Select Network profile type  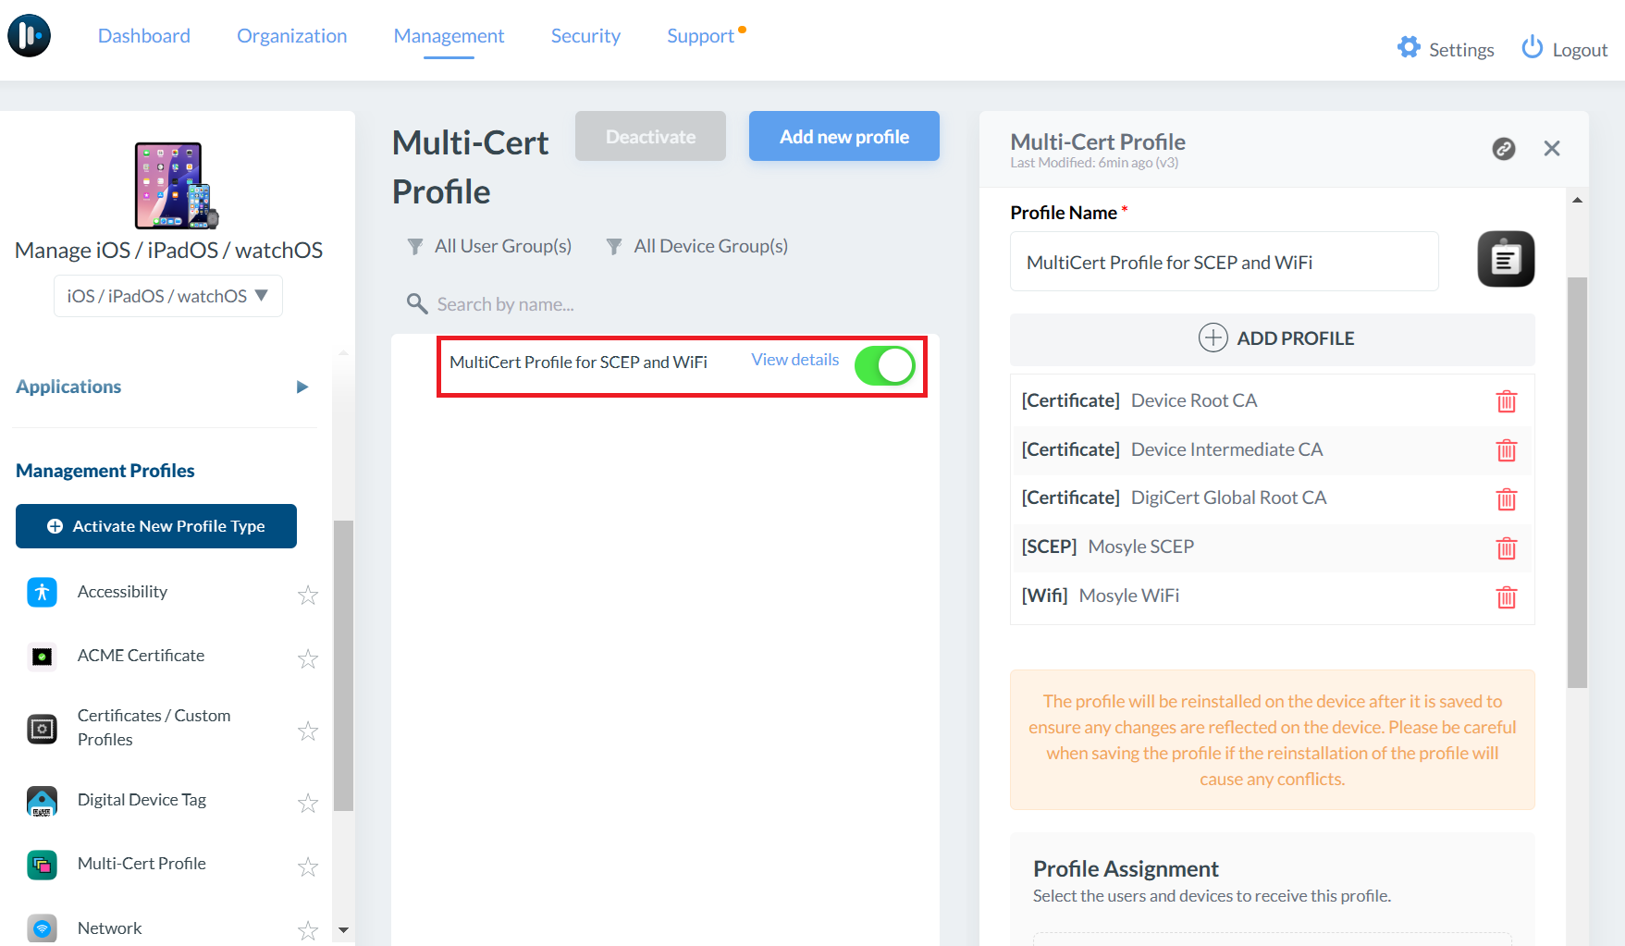[x=110, y=928]
